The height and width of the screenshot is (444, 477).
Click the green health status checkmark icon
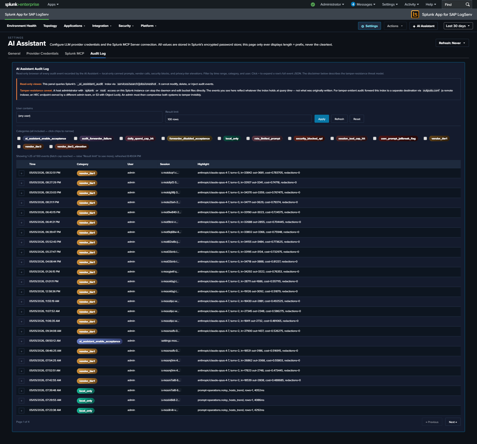pyautogui.click(x=313, y=4)
